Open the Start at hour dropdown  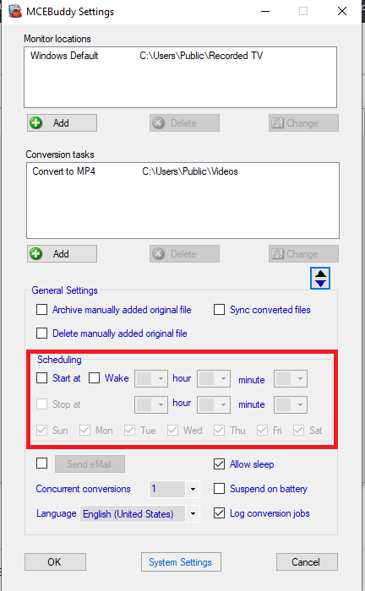tap(151, 379)
